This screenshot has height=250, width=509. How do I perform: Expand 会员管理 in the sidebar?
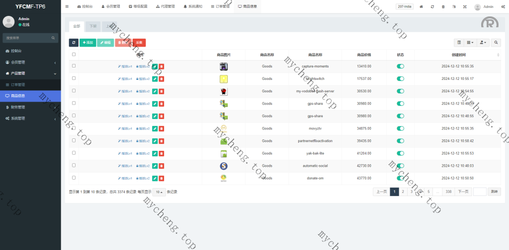coord(30,62)
